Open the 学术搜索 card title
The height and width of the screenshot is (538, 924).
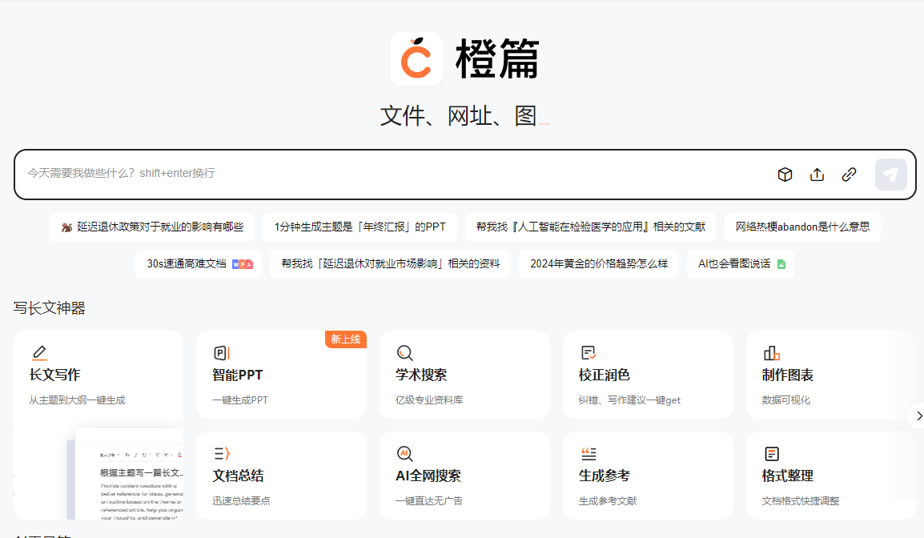tap(421, 375)
